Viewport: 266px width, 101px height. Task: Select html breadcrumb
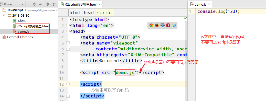(x=75, y=13)
